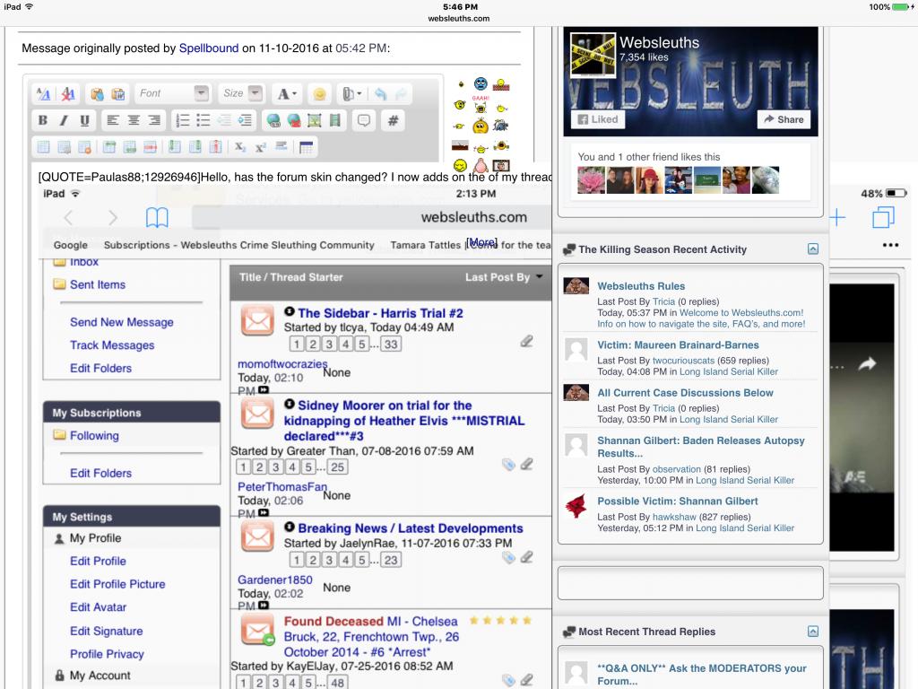The image size is (918, 689).
Task: Insert an ordered list
Action: tap(182, 120)
